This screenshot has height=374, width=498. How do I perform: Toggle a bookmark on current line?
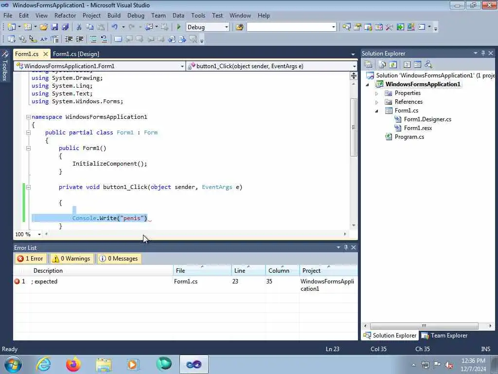(x=118, y=39)
